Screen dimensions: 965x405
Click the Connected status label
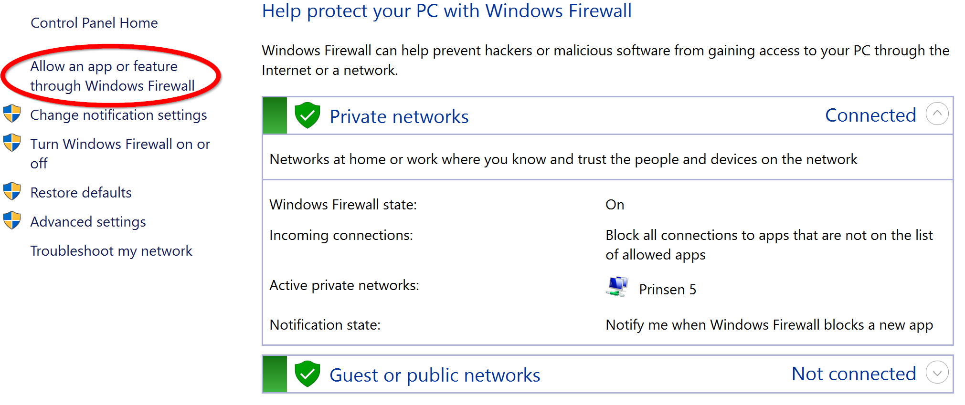pyautogui.click(x=870, y=115)
